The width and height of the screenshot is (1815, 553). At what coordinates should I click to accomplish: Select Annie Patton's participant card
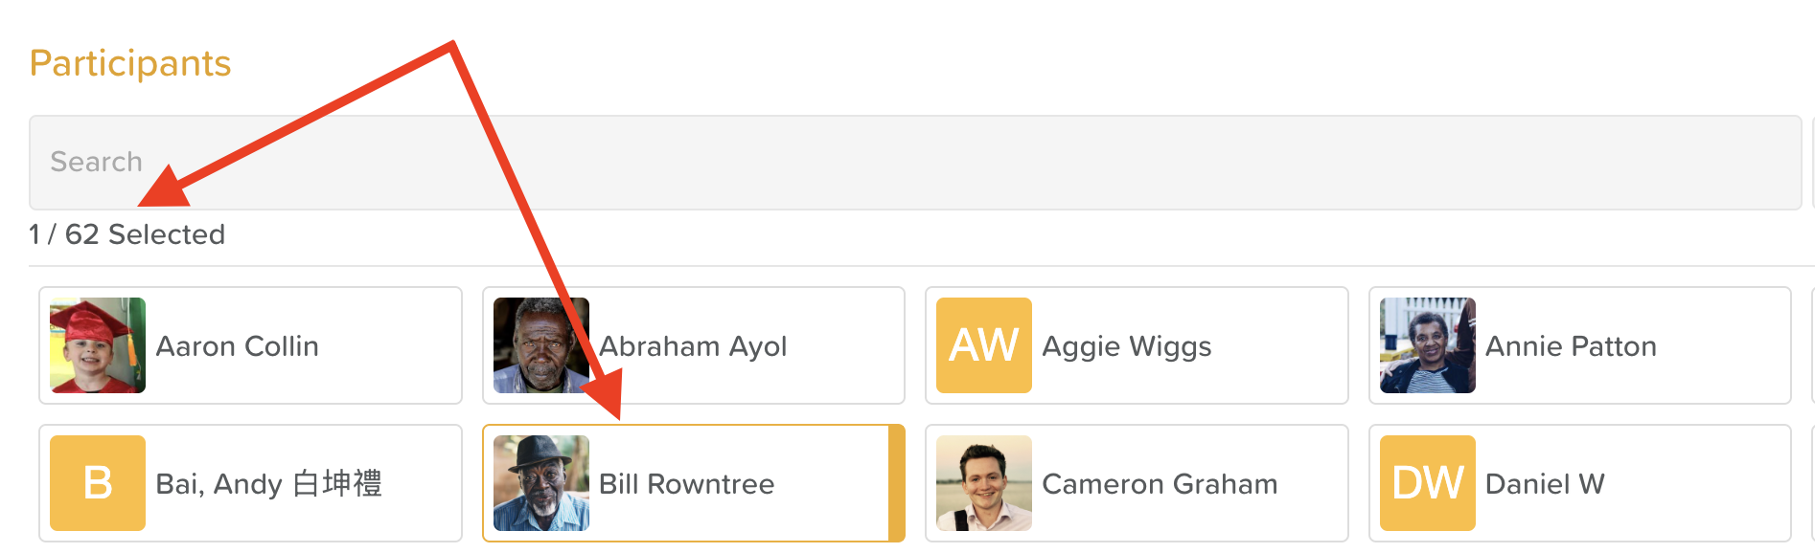tap(1629, 345)
